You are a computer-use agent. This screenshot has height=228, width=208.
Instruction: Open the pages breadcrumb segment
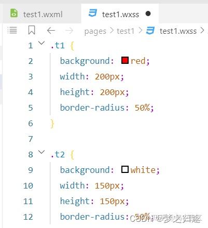point(95,32)
